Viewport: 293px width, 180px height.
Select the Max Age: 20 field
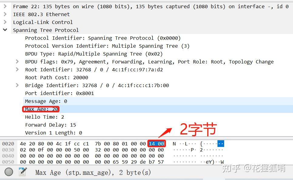click(x=40, y=109)
